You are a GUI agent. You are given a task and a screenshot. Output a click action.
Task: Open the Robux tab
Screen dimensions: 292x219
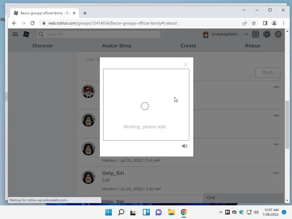click(x=253, y=46)
